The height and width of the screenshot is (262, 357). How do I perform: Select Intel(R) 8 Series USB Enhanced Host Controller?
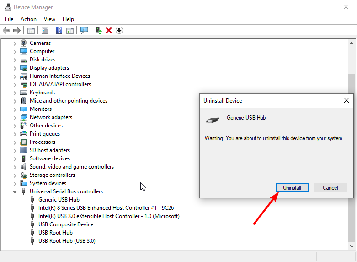[x=106, y=208]
